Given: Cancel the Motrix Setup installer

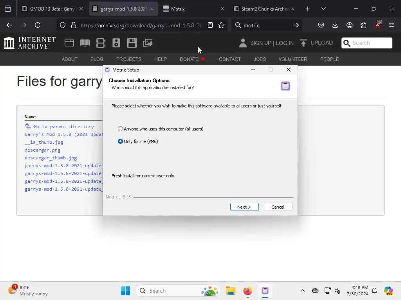Looking at the screenshot, I should [x=278, y=207].
